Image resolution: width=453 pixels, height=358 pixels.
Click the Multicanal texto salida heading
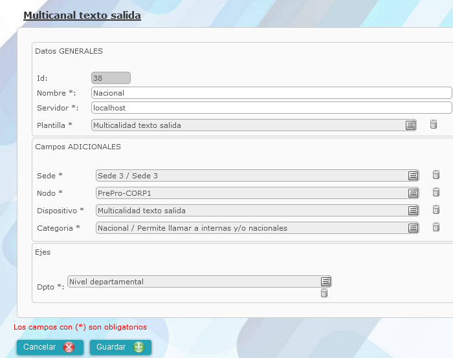coord(82,16)
